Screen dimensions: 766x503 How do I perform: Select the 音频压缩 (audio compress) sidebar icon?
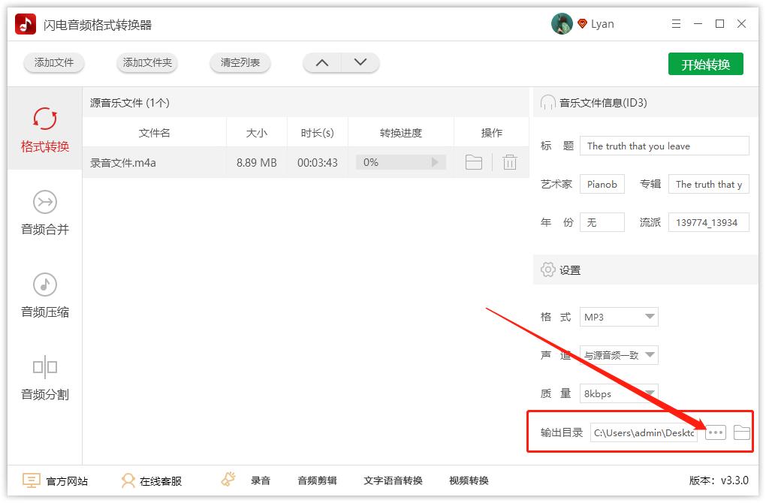point(45,295)
